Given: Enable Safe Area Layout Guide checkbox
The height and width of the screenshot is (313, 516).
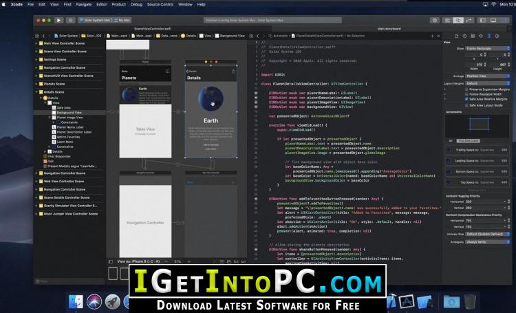Looking at the screenshot, I should tap(466, 105).
